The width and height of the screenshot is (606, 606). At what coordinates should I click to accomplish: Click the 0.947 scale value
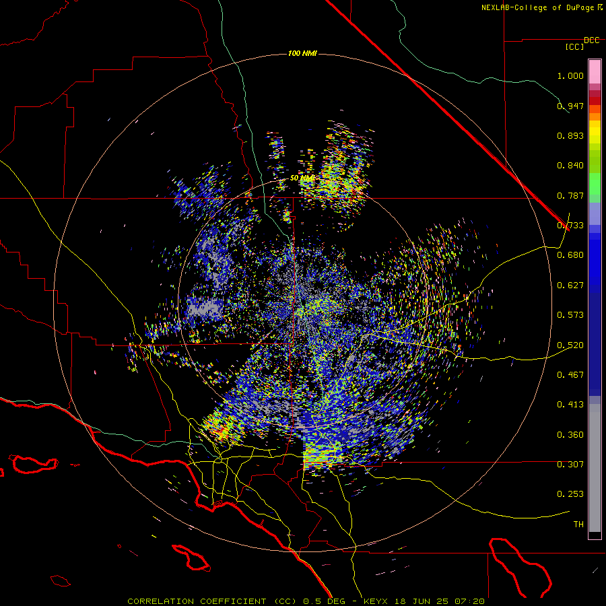[x=570, y=106]
